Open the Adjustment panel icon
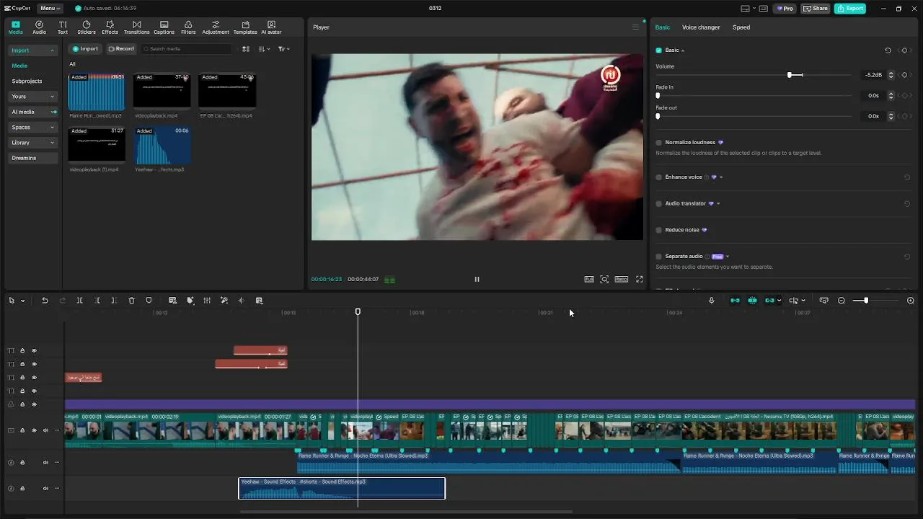Viewport: 923px width, 519px height. pyautogui.click(x=216, y=27)
